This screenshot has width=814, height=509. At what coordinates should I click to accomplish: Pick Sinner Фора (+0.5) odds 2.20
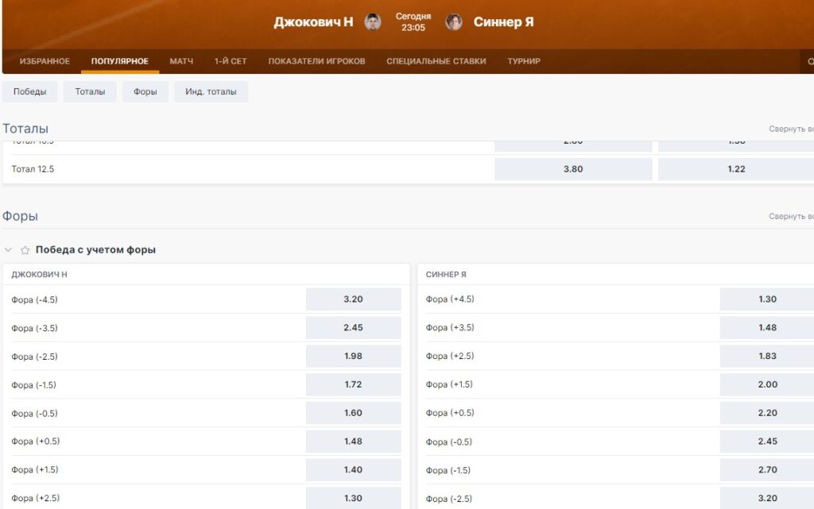[767, 413]
